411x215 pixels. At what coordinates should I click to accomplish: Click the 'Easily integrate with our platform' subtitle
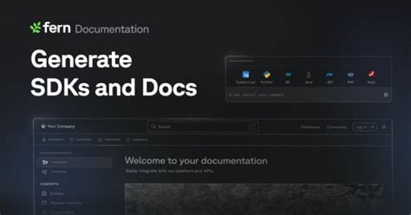170,171
